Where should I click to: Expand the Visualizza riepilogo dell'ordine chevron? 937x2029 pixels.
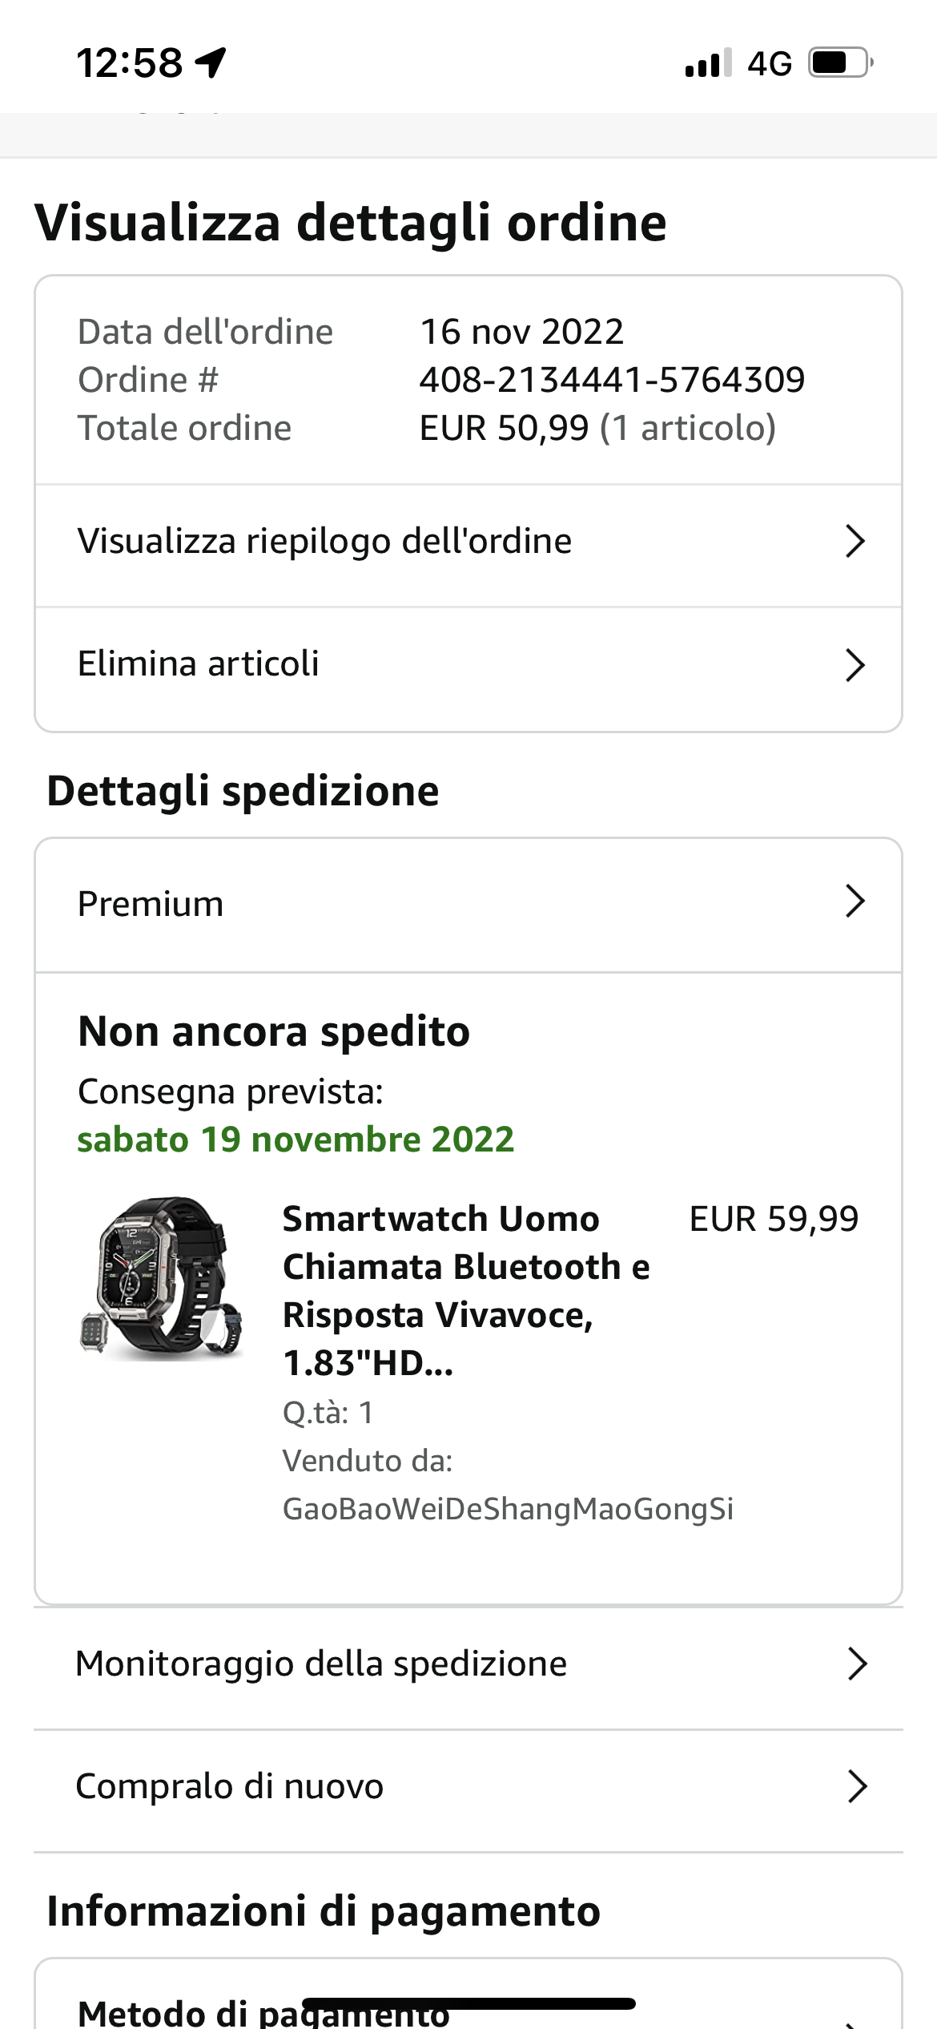[855, 542]
